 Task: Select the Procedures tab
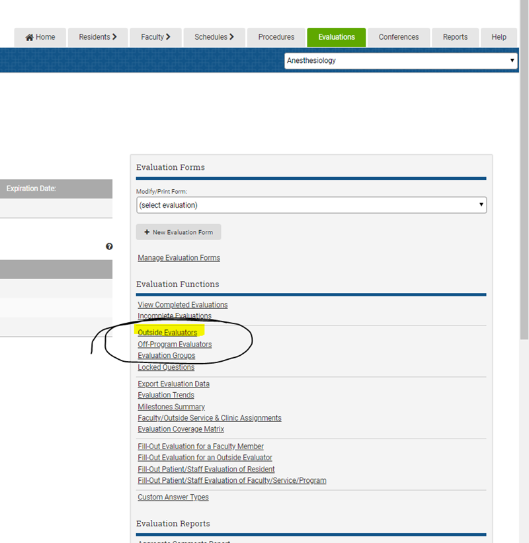point(276,37)
